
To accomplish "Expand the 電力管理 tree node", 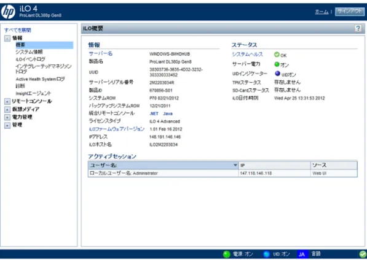I will tap(7, 117).
